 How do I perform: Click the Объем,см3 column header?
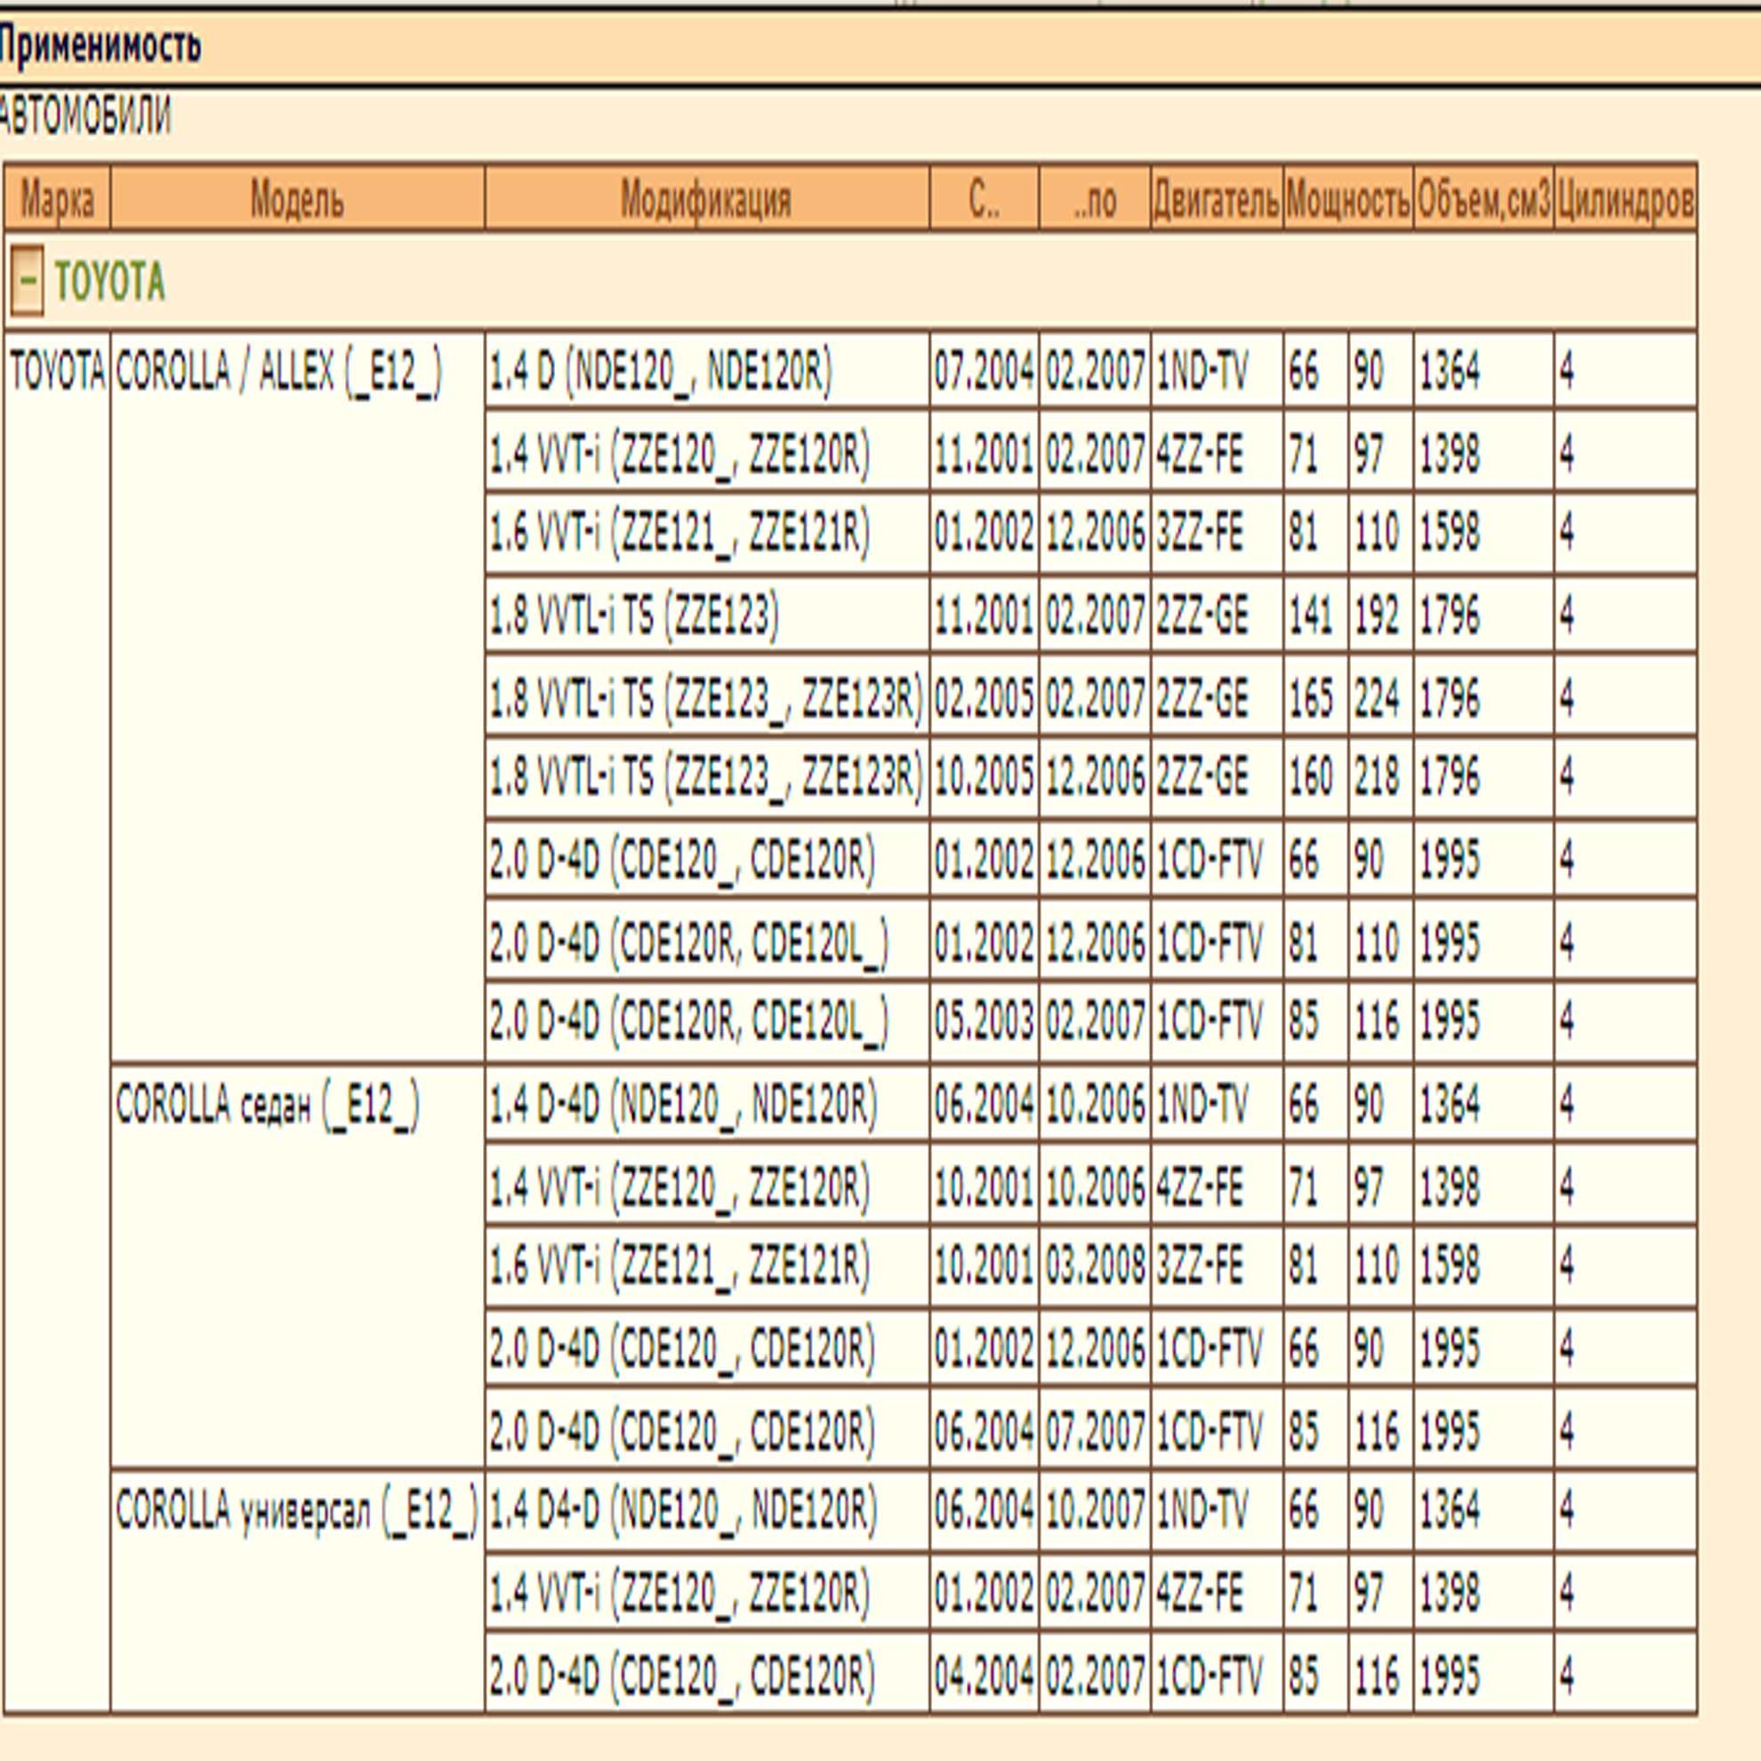coord(1483,198)
